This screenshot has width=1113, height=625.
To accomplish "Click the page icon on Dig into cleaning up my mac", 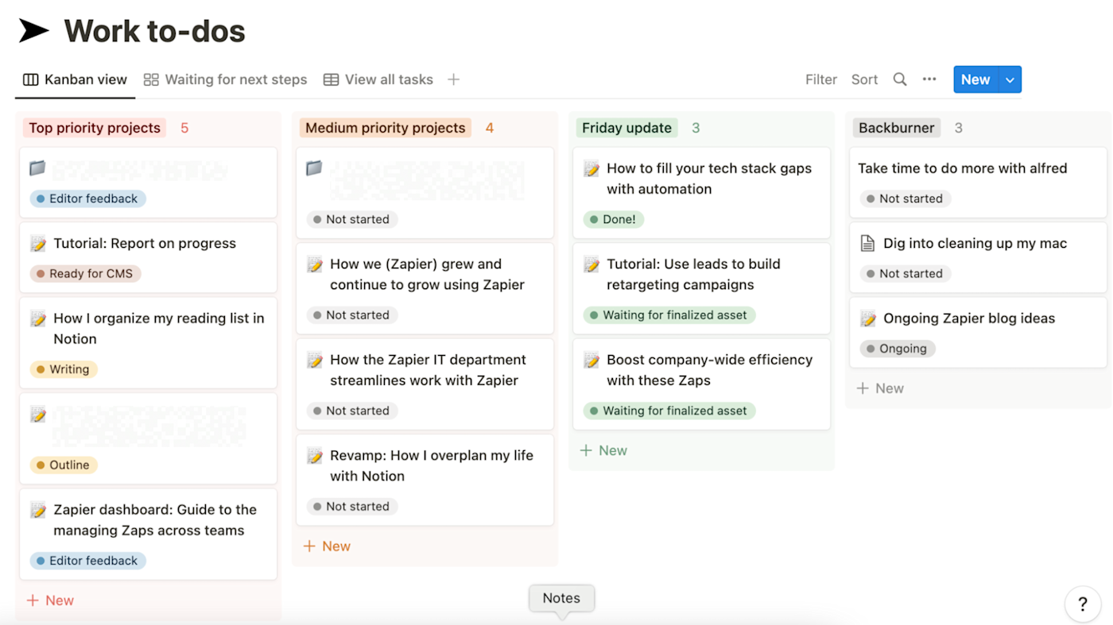I will 868,244.
